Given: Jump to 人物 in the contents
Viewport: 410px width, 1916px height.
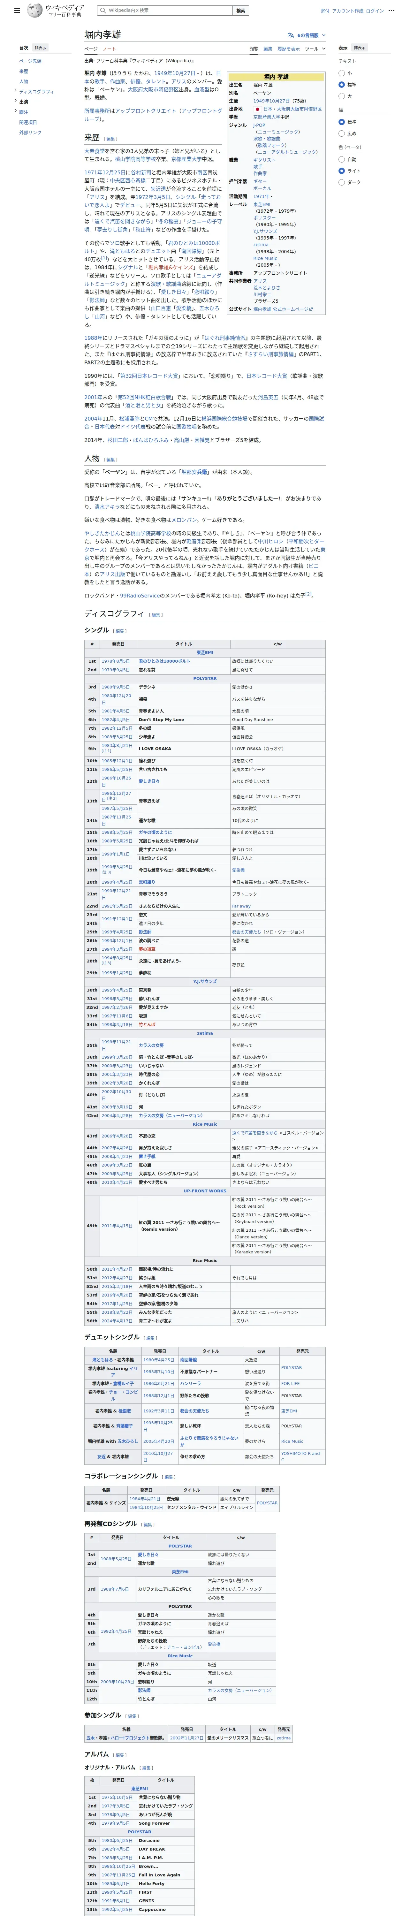Looking at the screenshot, I should click(x=24, y=81).
